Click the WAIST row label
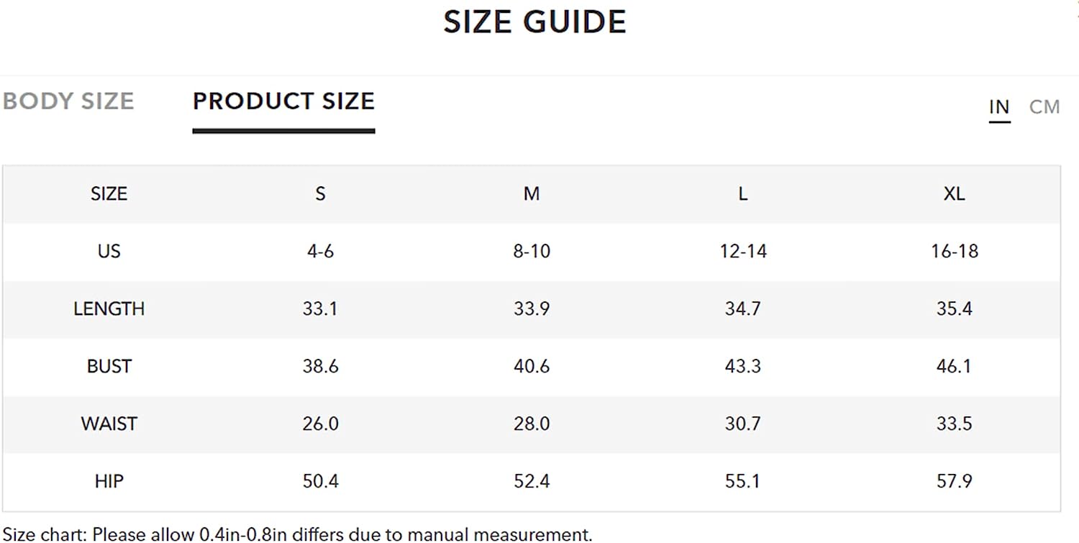The width and height of the screenshot is (1079, 543). point(109,424)
